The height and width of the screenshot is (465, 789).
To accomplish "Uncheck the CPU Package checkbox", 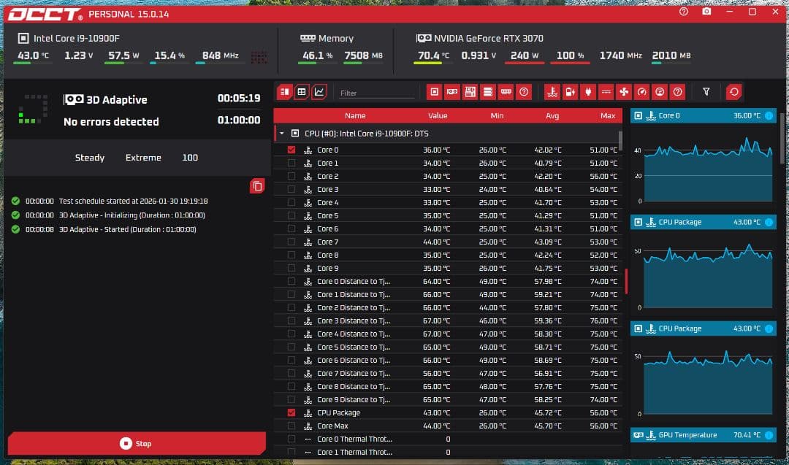I will tap(291, 412).
